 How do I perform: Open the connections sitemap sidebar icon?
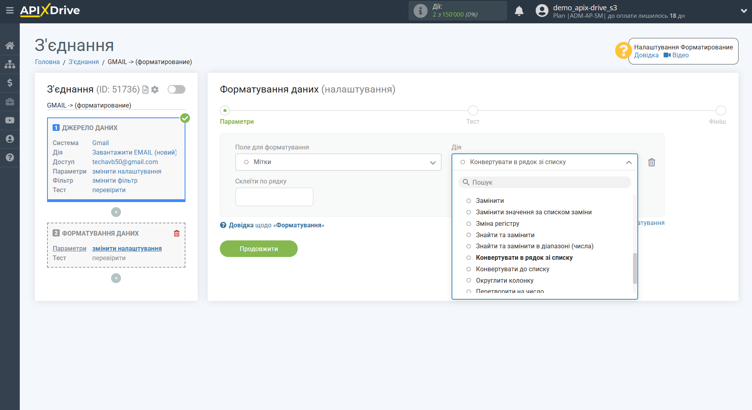(10, 64)
